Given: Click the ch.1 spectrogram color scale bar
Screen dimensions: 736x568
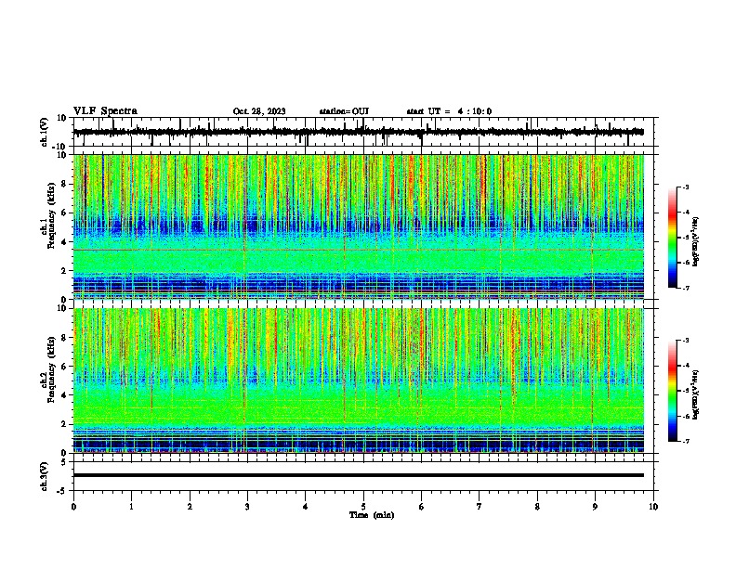Looking at the screenshot, I should (673, 238).
